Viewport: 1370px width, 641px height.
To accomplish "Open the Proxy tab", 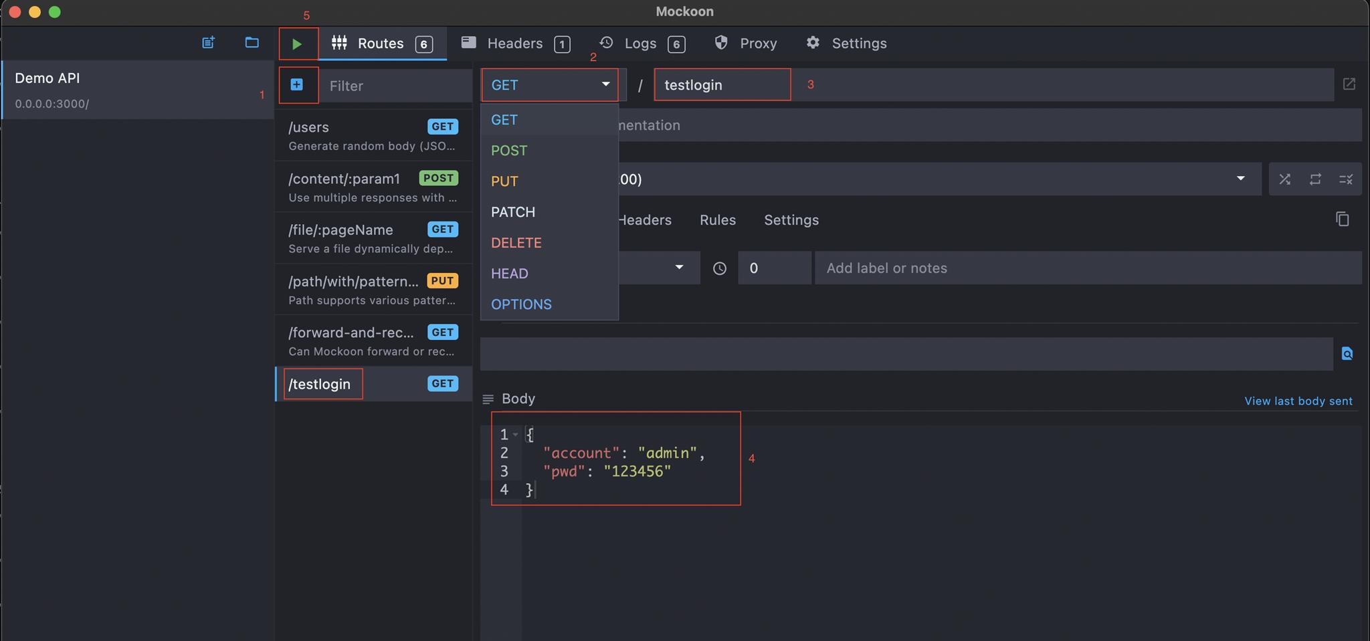I will (x=745, y=43).
